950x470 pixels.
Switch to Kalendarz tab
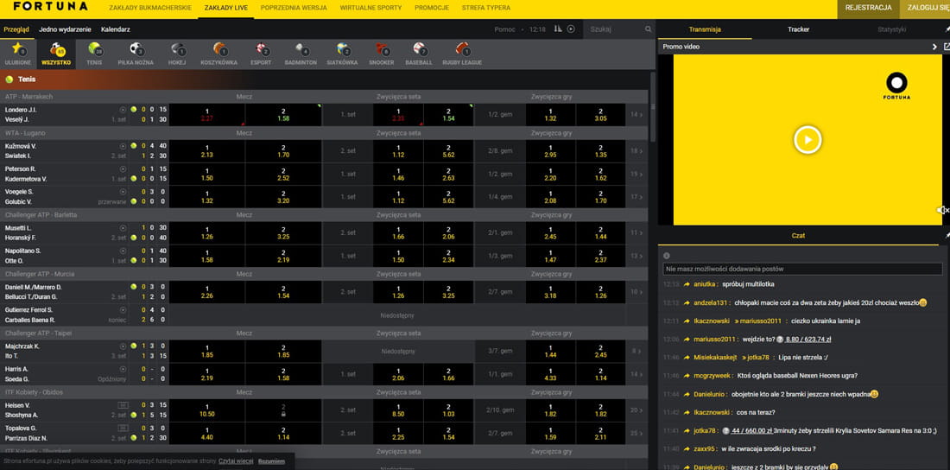coord(116,29)
